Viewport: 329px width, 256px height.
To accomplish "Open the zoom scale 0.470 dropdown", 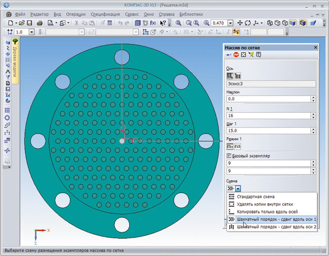I will coord(230,23).
